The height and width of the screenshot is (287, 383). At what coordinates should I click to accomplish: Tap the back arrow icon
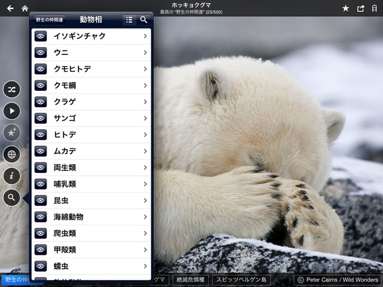tap(10, 8)
